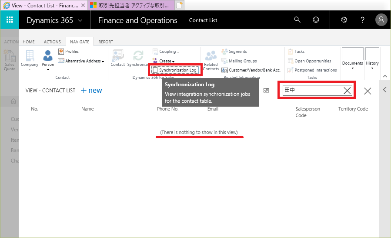Open the Synchronization Log

point(175,70)
